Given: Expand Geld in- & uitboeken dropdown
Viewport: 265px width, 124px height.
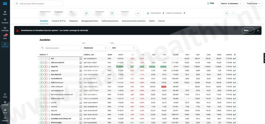Looking at the screenshot, I should pos(231,4).
